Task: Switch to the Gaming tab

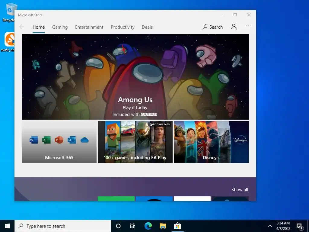Action: [x=60, y=27]
